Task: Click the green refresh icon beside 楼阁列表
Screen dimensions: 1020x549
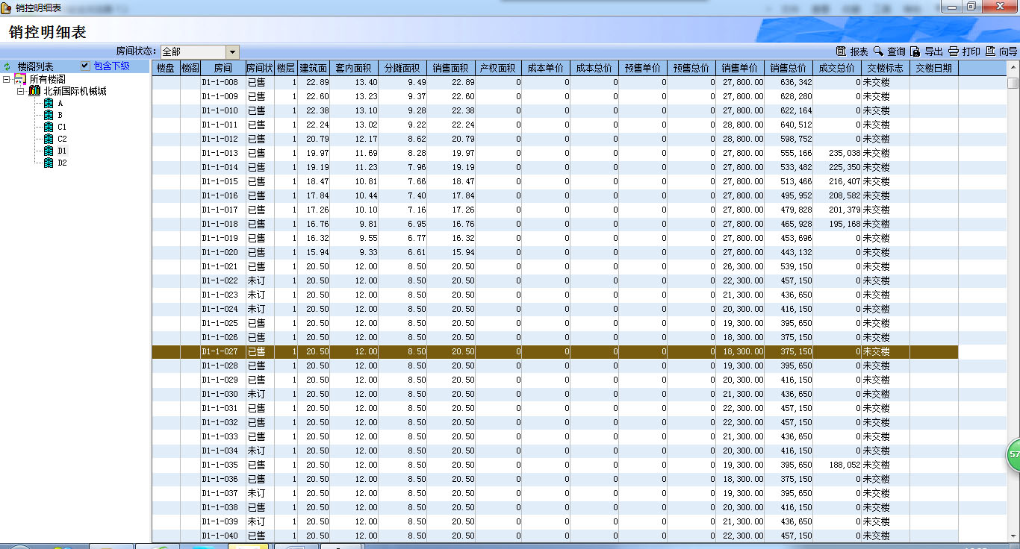Action: (x=7, y=66)
